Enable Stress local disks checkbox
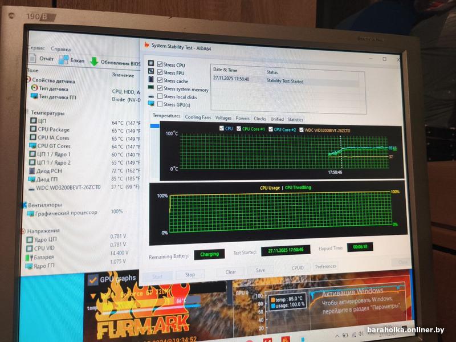The height and width of the screenshot is (342, 456). coord(160,96)
